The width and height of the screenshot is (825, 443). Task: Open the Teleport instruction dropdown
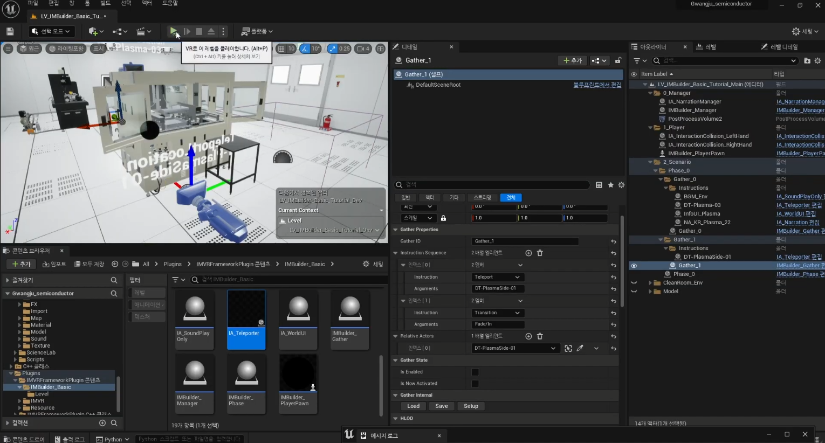497,277
